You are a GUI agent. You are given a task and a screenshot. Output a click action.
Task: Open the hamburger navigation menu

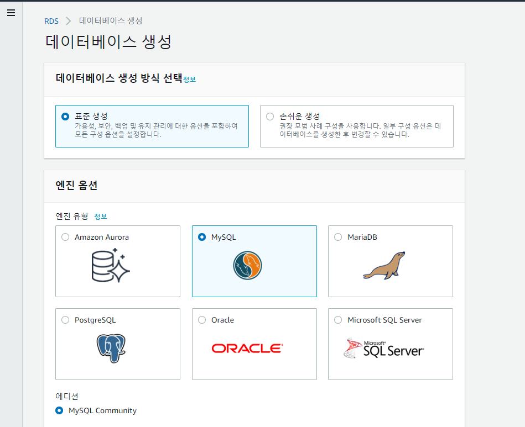11,13
